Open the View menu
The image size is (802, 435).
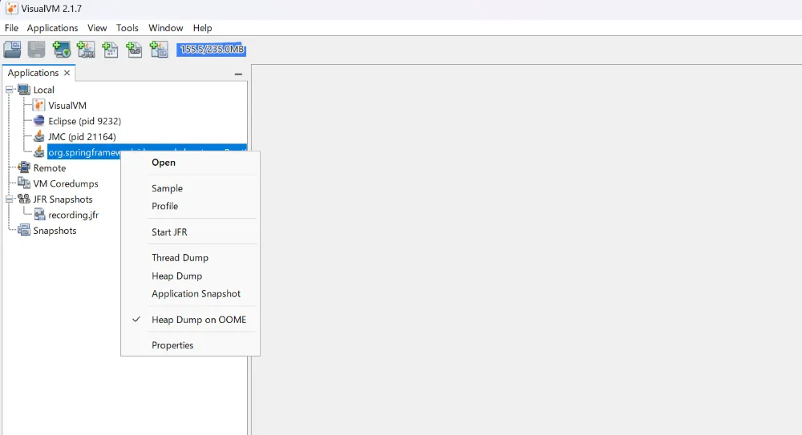tap(97, 28)
